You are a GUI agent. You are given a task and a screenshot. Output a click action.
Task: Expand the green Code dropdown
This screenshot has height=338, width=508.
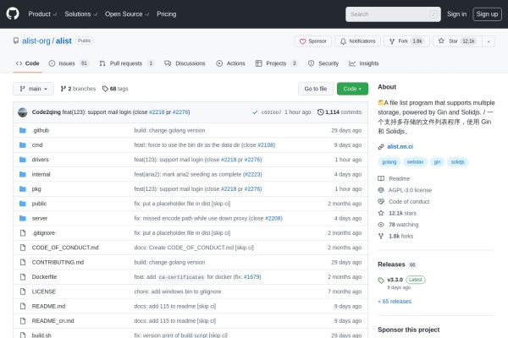click(353, 88)
